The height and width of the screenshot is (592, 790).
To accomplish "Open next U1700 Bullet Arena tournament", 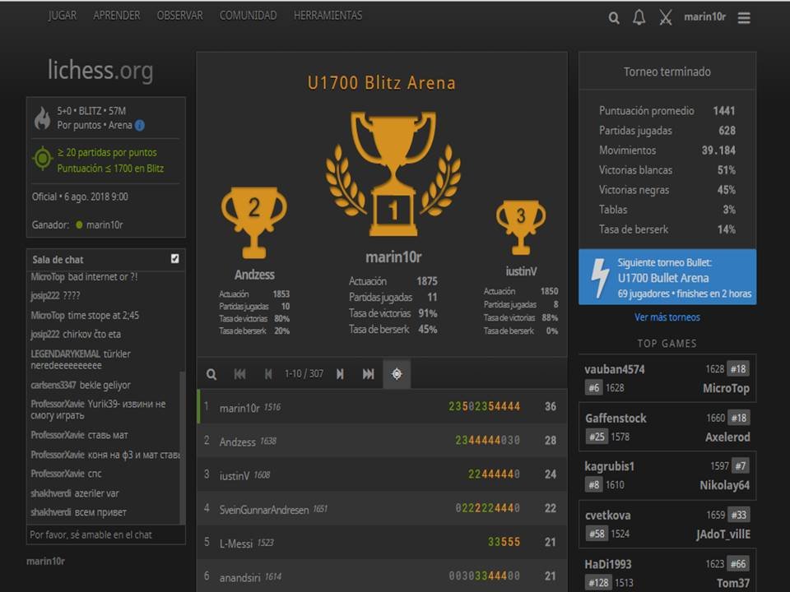I will point(667,277).
